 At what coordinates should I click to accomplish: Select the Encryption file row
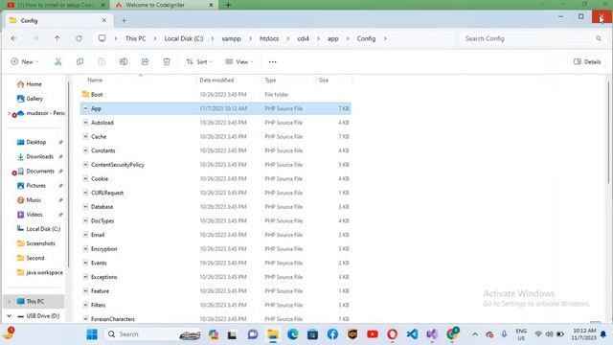coord(216,249)
